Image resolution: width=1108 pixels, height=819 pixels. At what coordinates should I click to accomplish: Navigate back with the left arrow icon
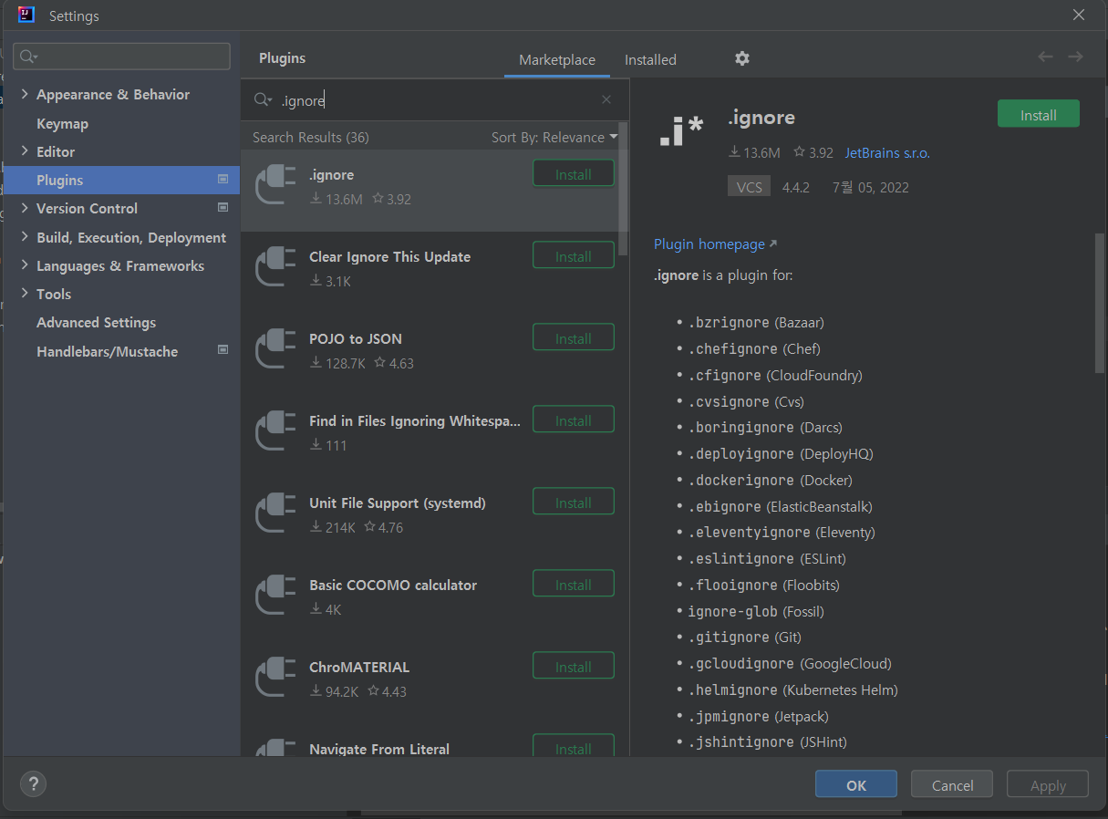click(1045, 57)
